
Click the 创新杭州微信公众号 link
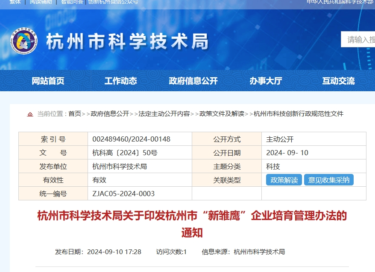pyautogui.click(x=113, y=2)
